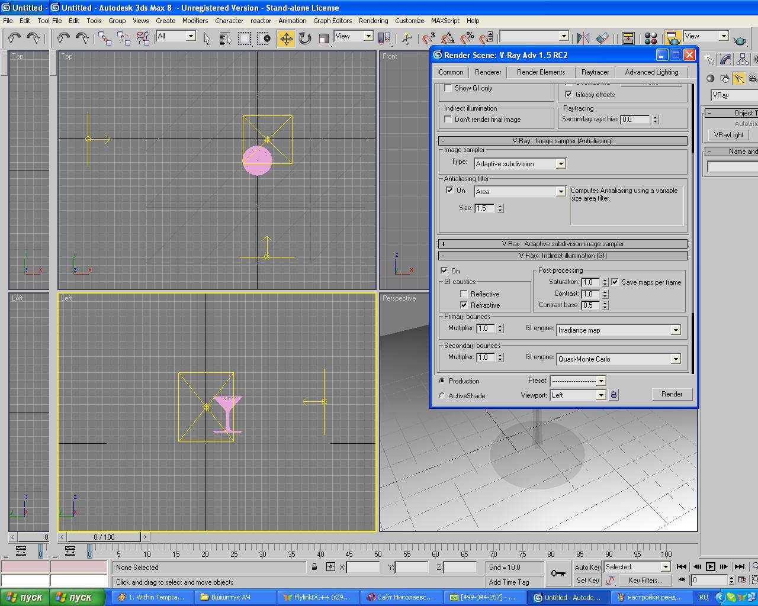Activate the Select and Scale tool
Viewport: 758px width, 606px height.
pyautogui.click(x=324, y=38)
